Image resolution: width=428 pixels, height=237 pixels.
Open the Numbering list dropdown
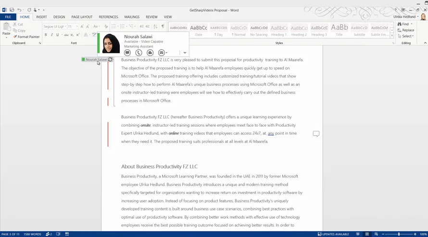click(x=126, y=26)
